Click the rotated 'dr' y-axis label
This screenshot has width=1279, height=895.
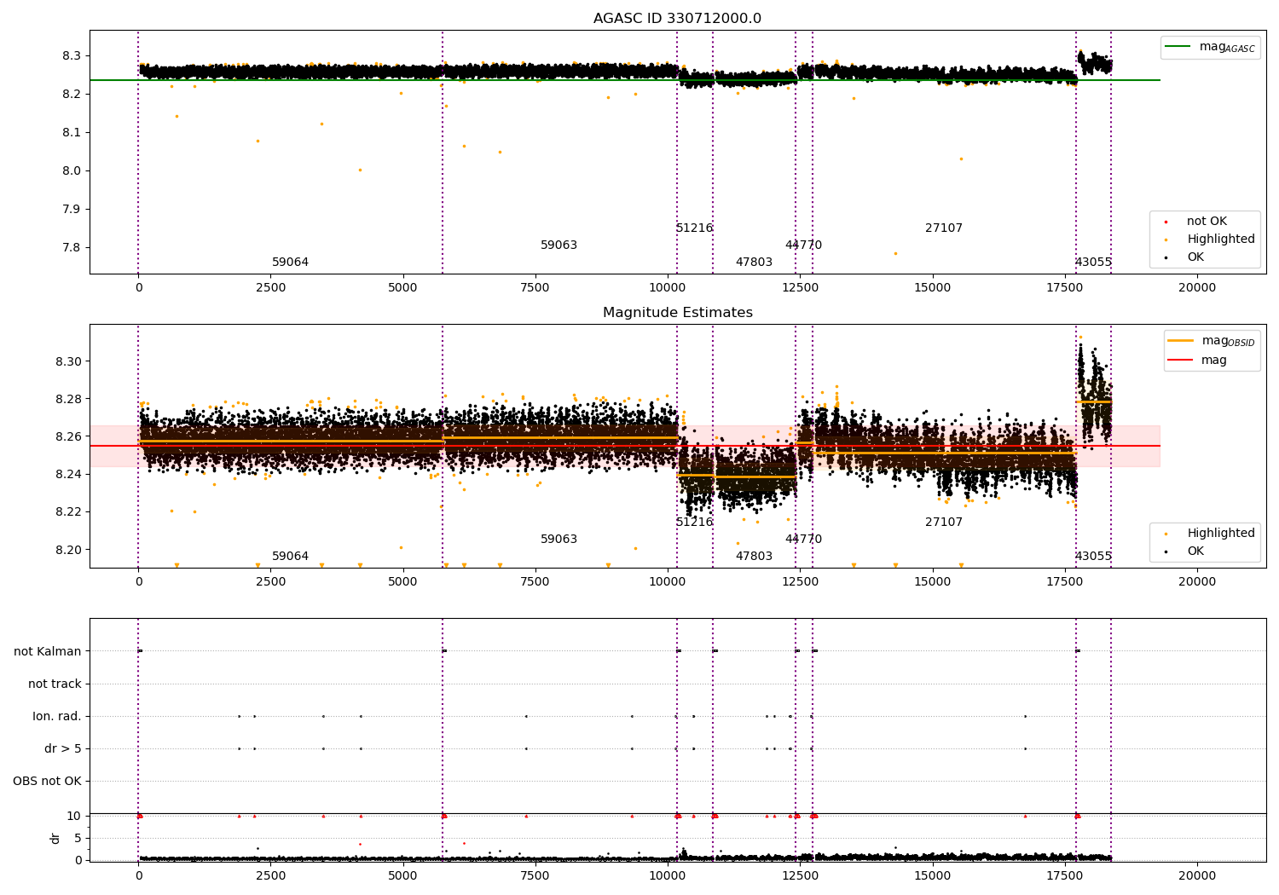pyautogui.click(x=55, y=838)
